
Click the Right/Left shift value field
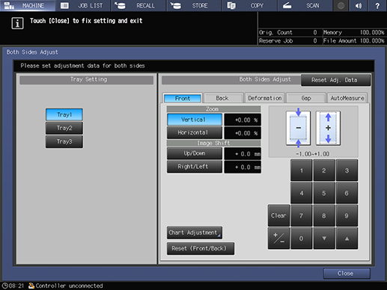click(243, 167)
